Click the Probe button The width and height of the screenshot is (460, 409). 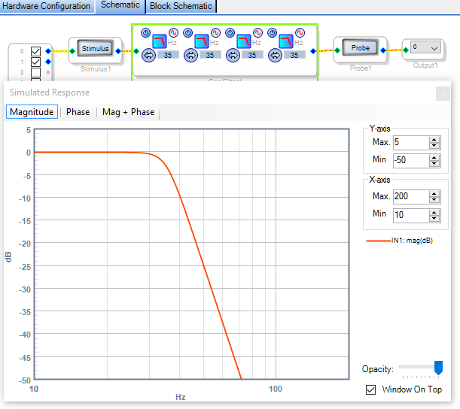tap(361, 48)
